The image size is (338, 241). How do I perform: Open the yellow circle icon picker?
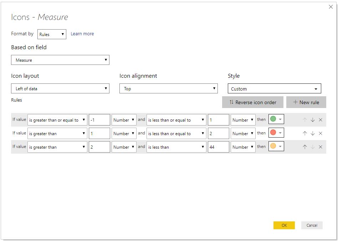click(x=276, y=146)
